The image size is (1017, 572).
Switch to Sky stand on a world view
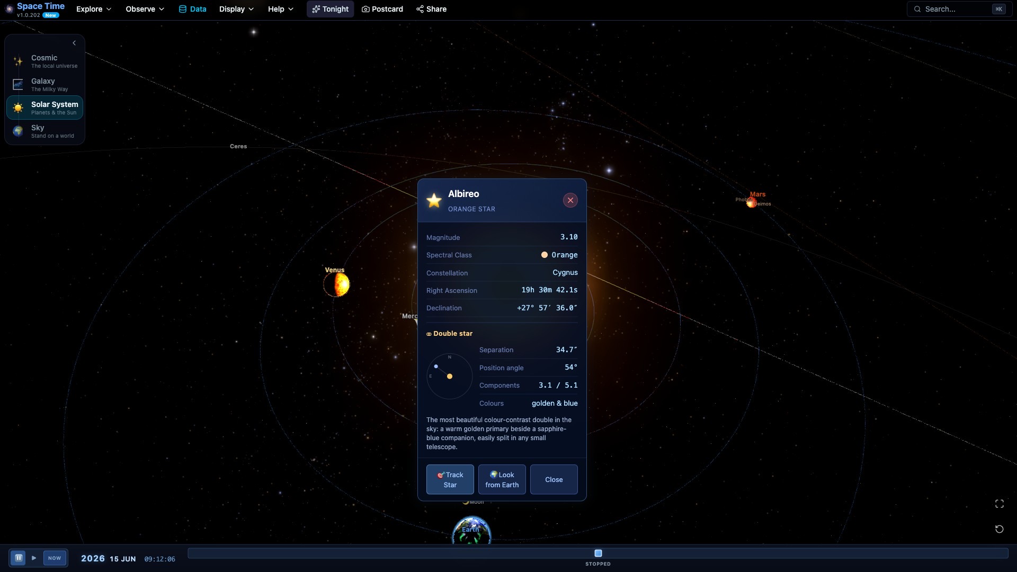[44, 131]
